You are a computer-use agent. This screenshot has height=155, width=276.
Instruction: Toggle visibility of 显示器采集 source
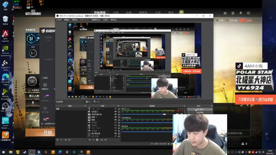pos(116,133)
